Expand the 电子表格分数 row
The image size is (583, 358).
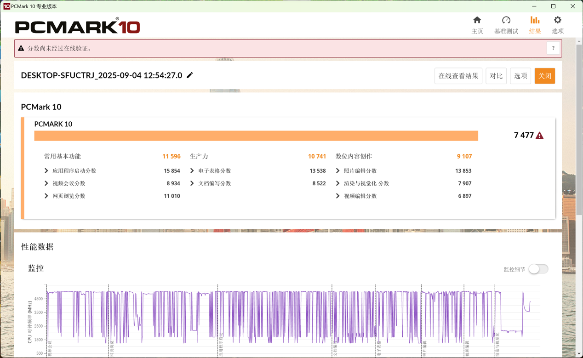[192, 171]
